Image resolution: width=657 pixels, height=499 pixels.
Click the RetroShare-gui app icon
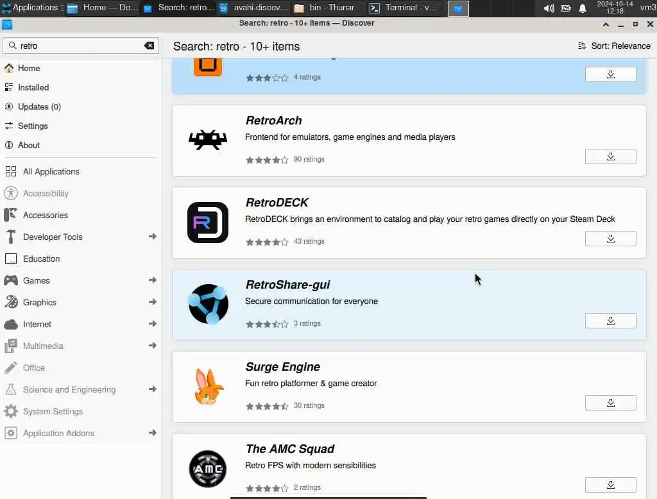208,304
